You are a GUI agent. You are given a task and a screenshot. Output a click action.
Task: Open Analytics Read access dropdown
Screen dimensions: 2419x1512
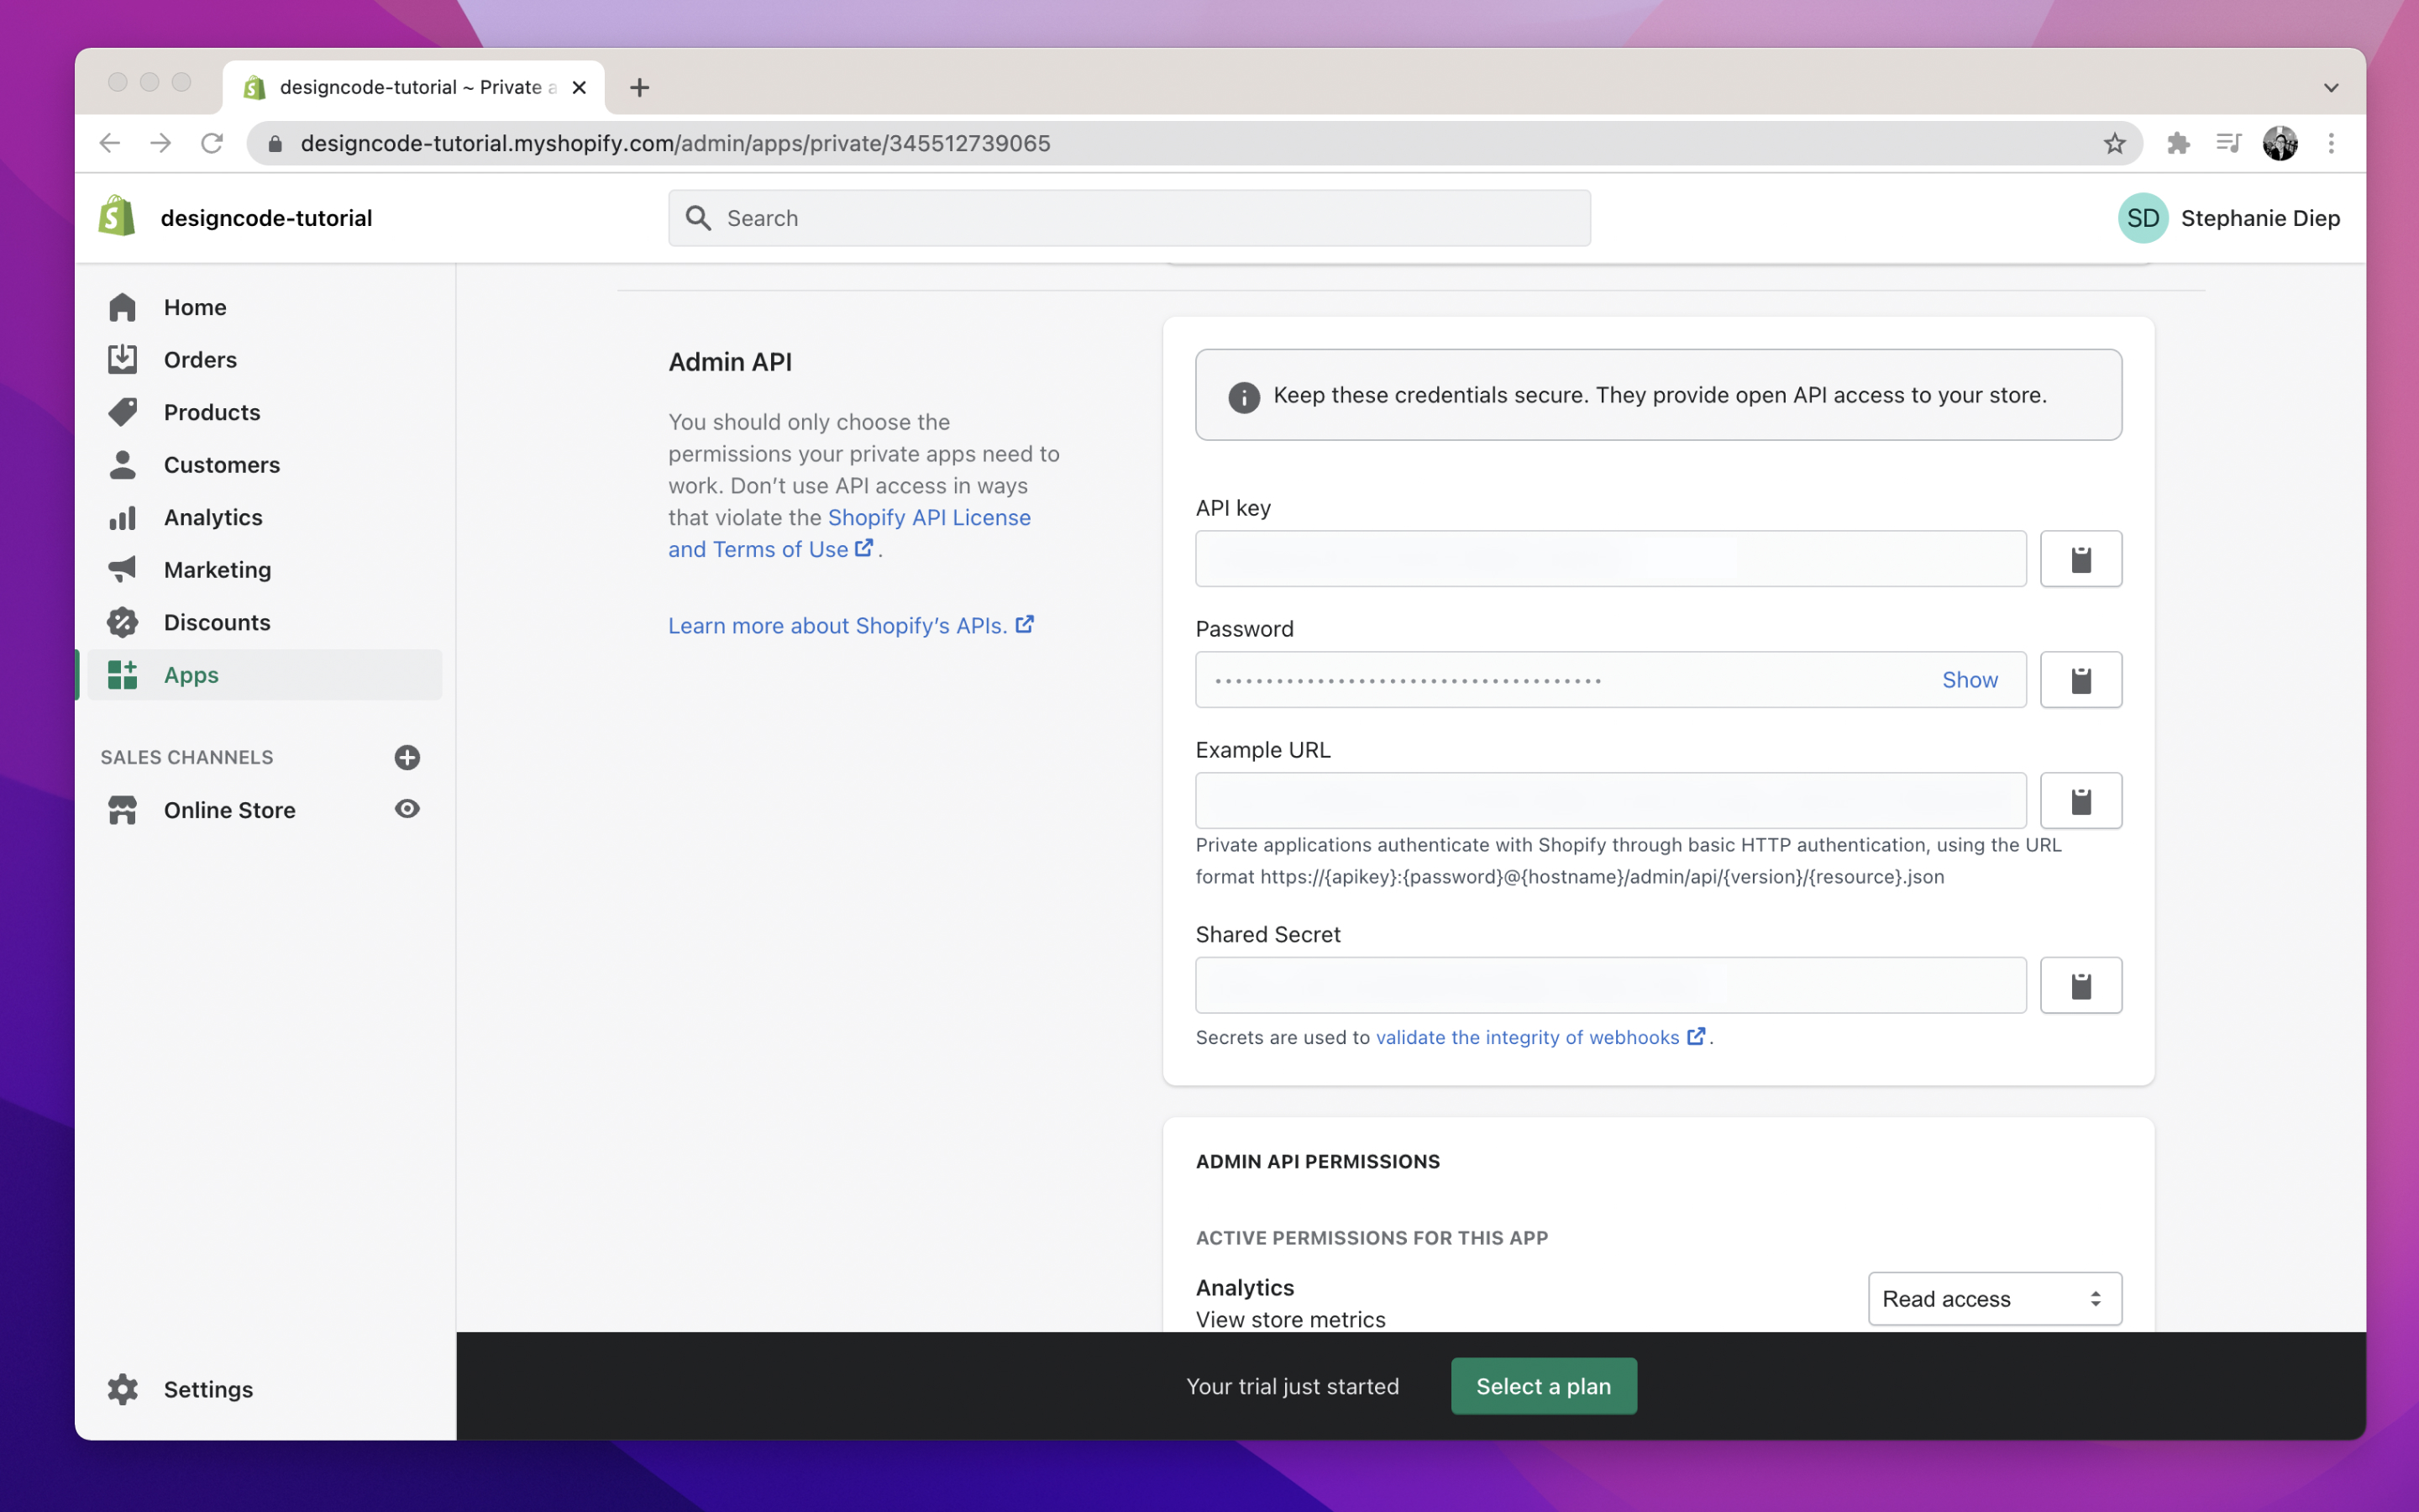(1993, 1298)
